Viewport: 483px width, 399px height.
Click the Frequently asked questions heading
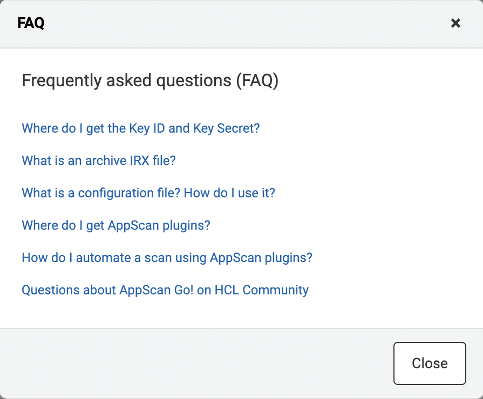point(149,80)
